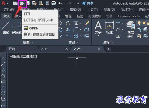Click Revision Cloud in left toolbar
The width and height of the screenshot is (149, 108).
[3, 99]
